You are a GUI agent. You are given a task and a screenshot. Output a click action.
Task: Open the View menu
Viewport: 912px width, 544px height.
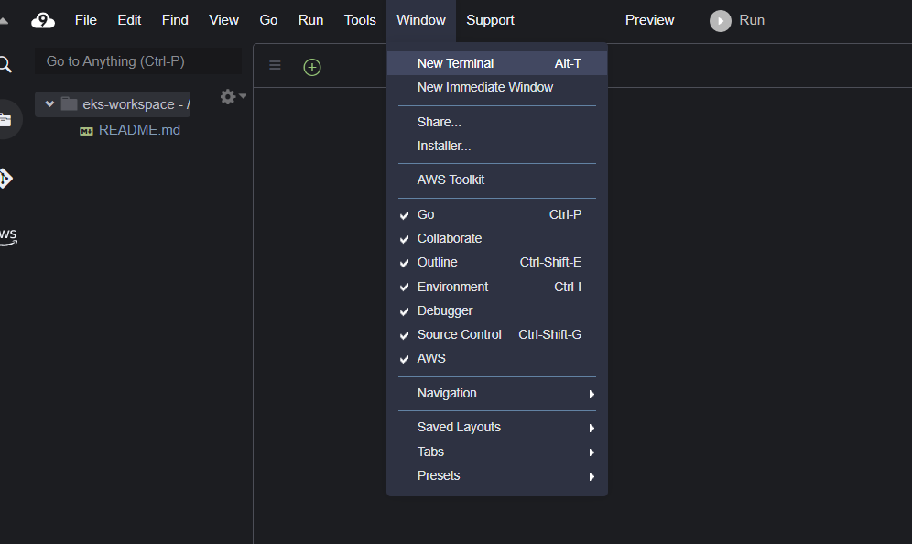(224, 20)
